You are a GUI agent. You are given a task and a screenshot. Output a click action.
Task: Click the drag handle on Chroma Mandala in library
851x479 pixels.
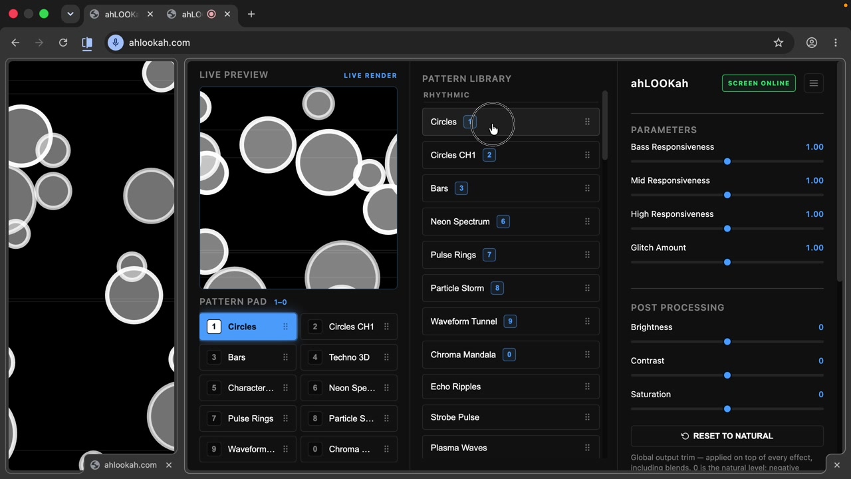tap(587, 355)
